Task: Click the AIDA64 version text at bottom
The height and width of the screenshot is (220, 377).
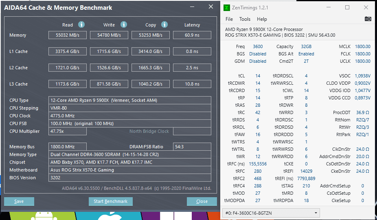Action: [136, 188]
